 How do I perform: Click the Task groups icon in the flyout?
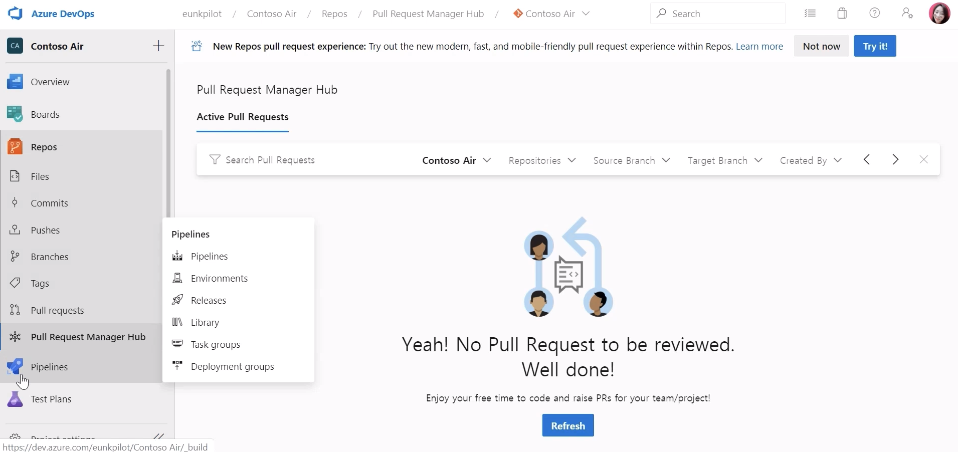click(x=177, y=344)
